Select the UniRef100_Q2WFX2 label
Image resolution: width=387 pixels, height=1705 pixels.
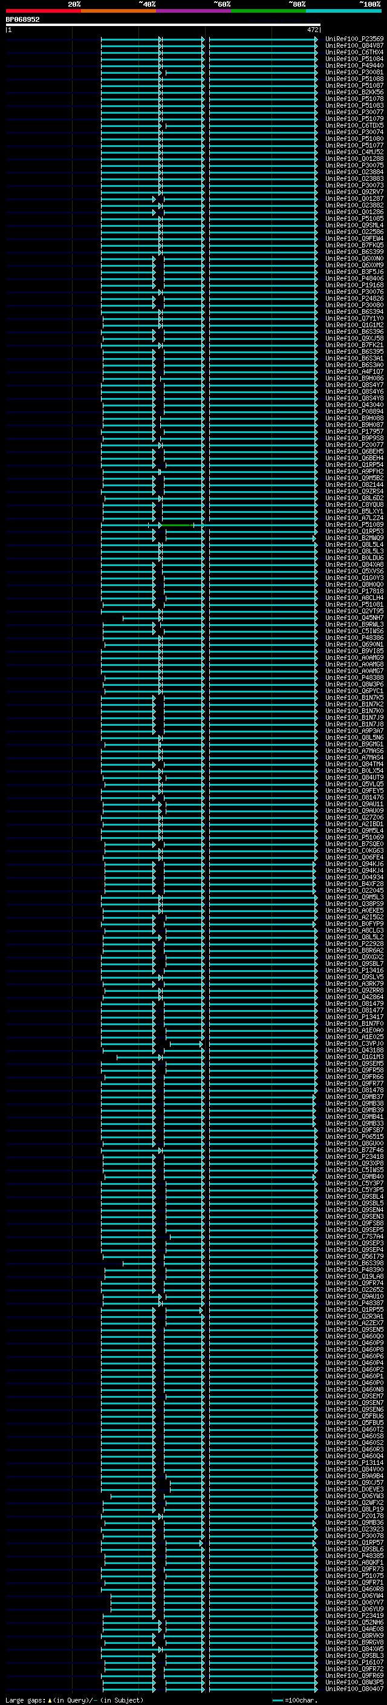click(354, 1502)
